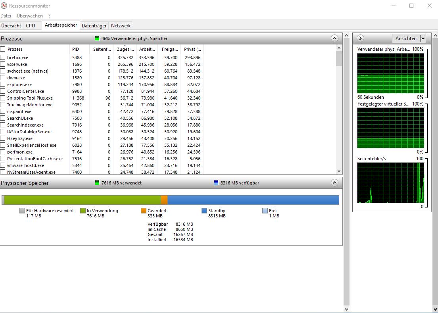The width and height of the screenshot is (438, 313).
Task: Sort by the PID column header
Action: pos(79,49)
